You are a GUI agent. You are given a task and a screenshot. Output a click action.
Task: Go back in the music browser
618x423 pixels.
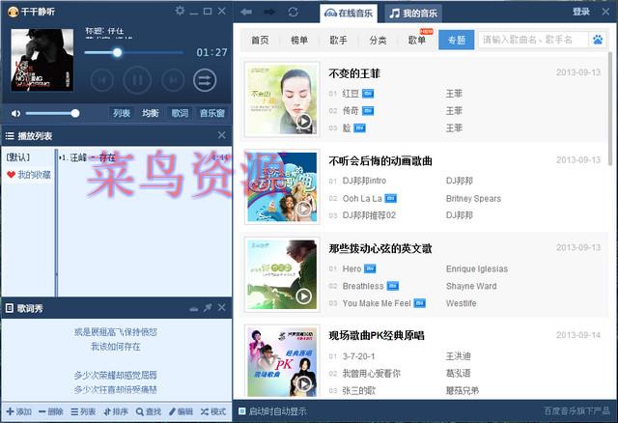tap(246, 12)
